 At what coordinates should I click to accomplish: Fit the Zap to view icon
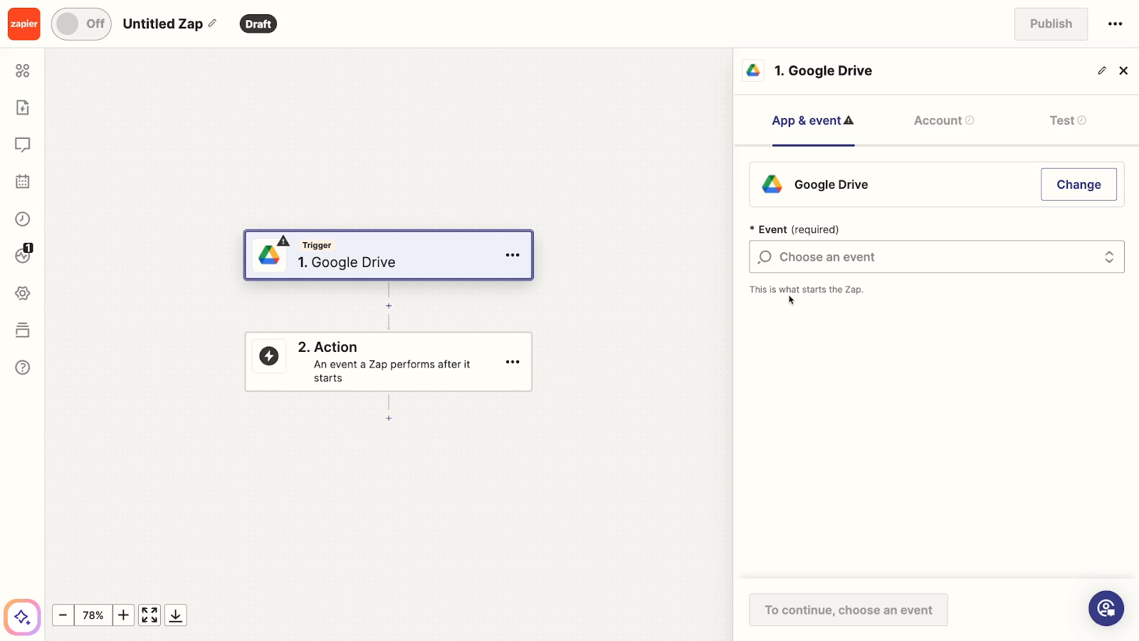coord(149,615)
